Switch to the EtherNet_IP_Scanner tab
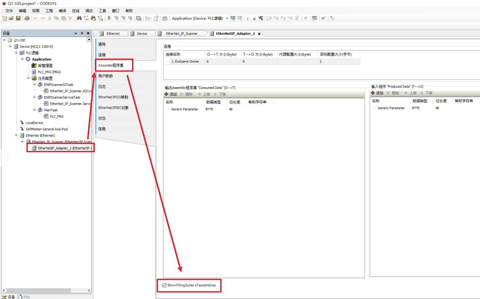 tap(181, 34)
